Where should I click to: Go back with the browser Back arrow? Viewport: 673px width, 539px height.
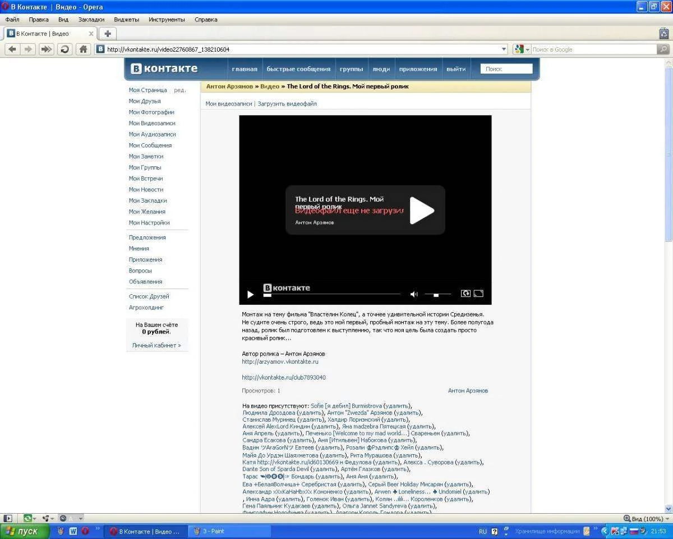[x=12, y=49]
